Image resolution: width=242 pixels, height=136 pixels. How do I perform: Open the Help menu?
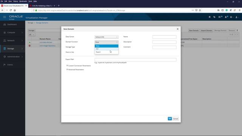(x=35, y=1)
